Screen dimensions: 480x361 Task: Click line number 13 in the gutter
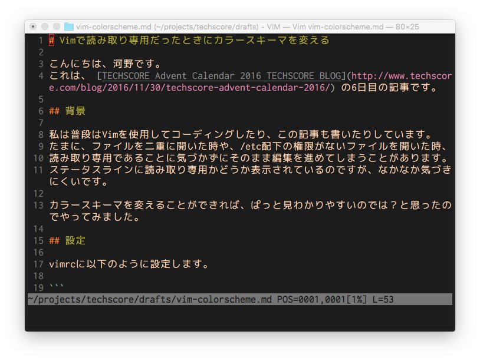[38, 205]
